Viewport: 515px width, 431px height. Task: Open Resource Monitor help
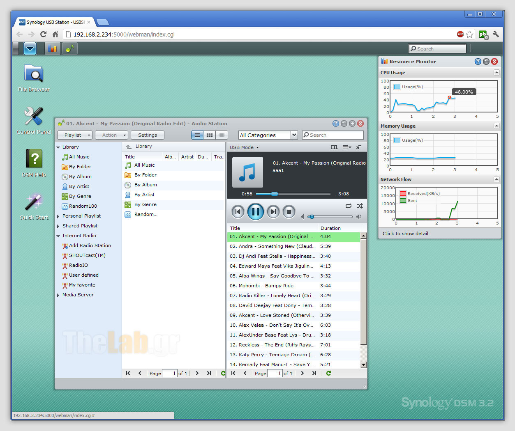pyautogui.click(x=478, y=62)
